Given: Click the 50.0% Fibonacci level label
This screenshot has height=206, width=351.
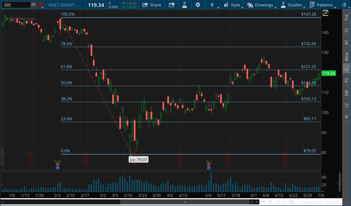Looking at the screenshot, I should tap(66, 83).
